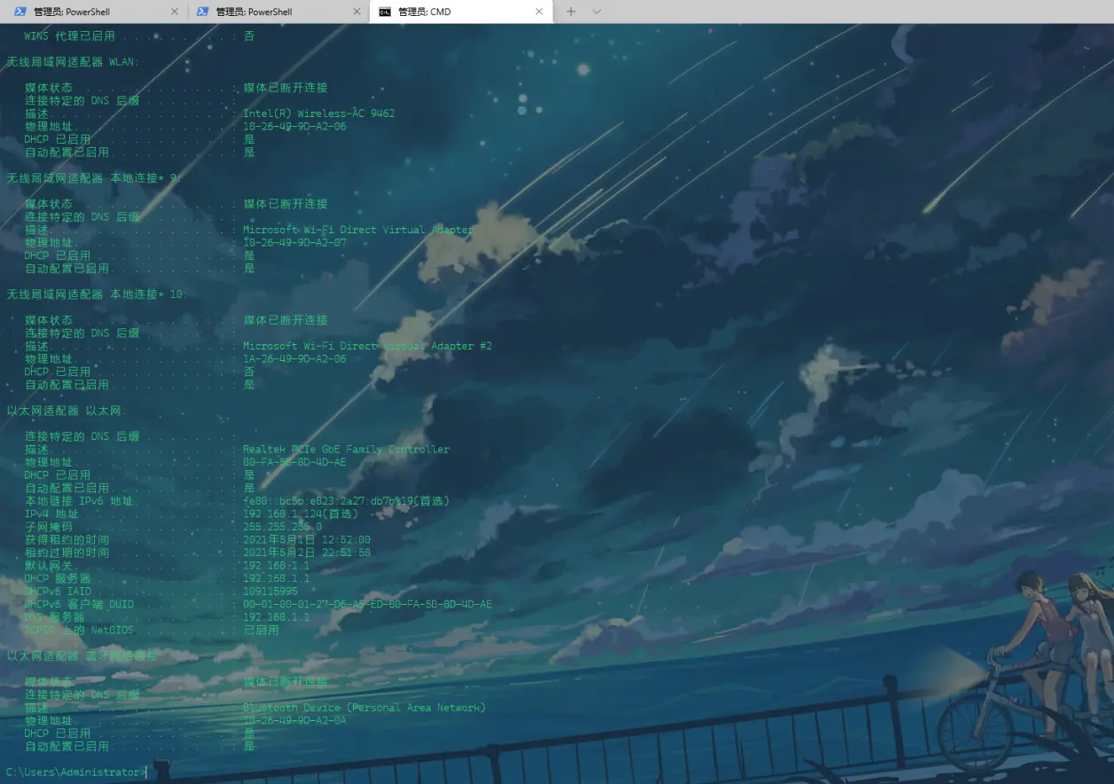Click MAC address 1A-26-49-9D-A2-06
This screenshot has width=1114, height=784.
tap(294, 359)
